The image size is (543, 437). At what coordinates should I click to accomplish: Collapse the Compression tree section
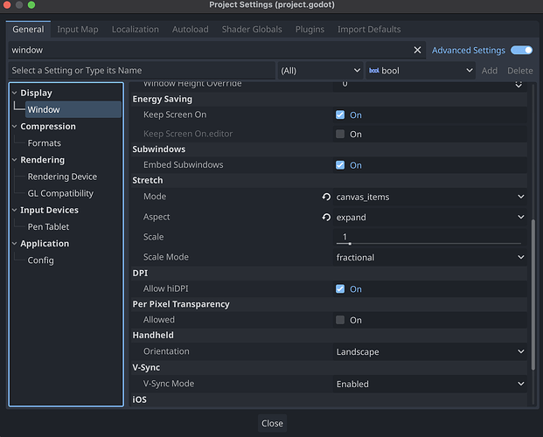pos(15,127)
